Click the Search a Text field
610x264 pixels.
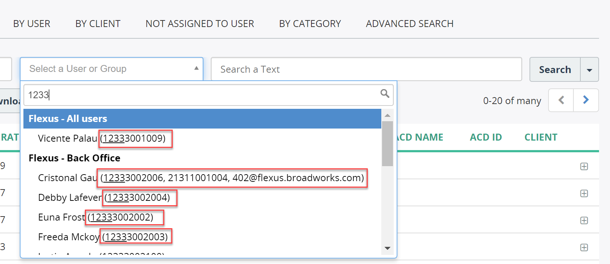coord(366,69)
